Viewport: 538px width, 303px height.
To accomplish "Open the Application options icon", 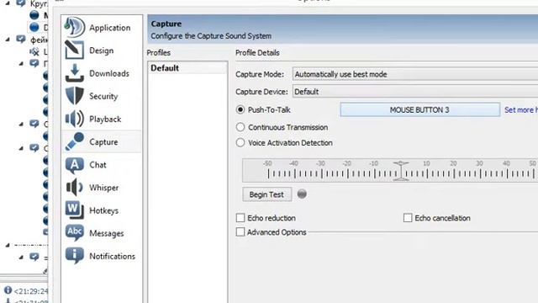I will (75, 28).
